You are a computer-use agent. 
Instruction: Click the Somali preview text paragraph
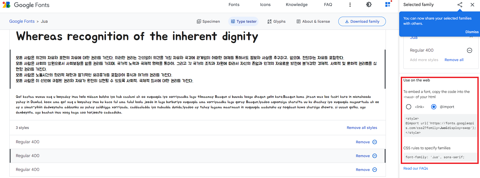click(197, 104)
